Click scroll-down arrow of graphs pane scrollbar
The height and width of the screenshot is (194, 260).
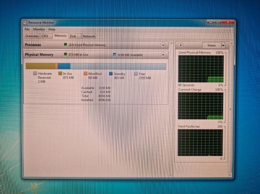click(230, 175)
